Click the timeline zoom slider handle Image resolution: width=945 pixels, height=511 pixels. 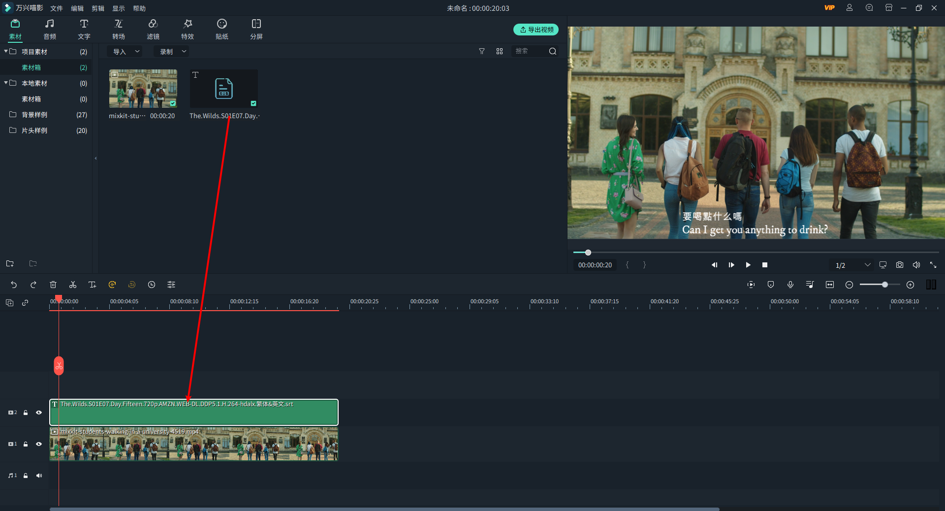pyautogui.click(x=885, y=285)
